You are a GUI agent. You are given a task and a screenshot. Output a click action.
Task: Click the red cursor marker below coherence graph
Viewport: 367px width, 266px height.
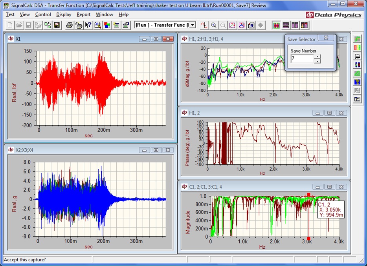pyautogui.click(x=308, y=239)
